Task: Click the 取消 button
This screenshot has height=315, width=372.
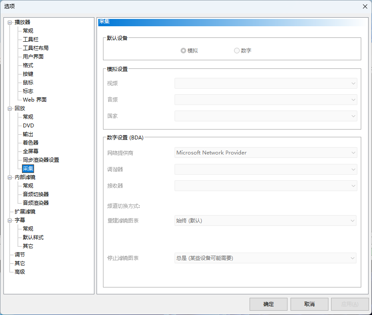Action: tap(309, 304)
